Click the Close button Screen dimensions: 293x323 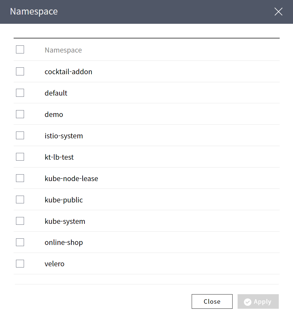pos(212,302)
